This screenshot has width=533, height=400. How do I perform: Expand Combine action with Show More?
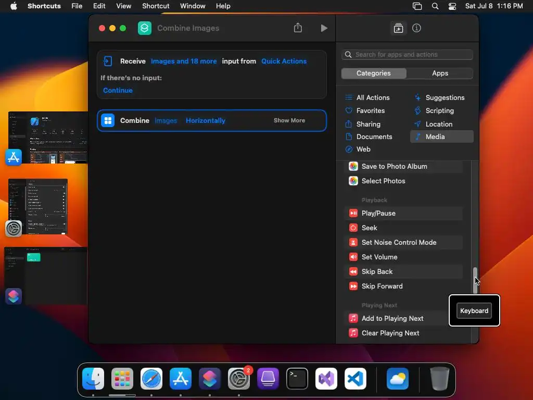click(x=289, y=120)
